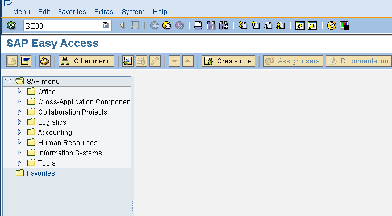This screenshot has width=392, height=216.
Task: Select the Accounting tree item text
Action: point(55,133)
